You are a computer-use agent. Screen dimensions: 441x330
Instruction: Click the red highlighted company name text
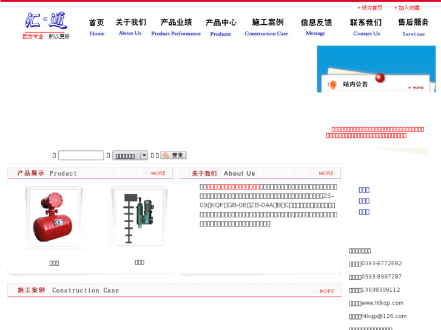pyautogui.click(x=233, y=186)
